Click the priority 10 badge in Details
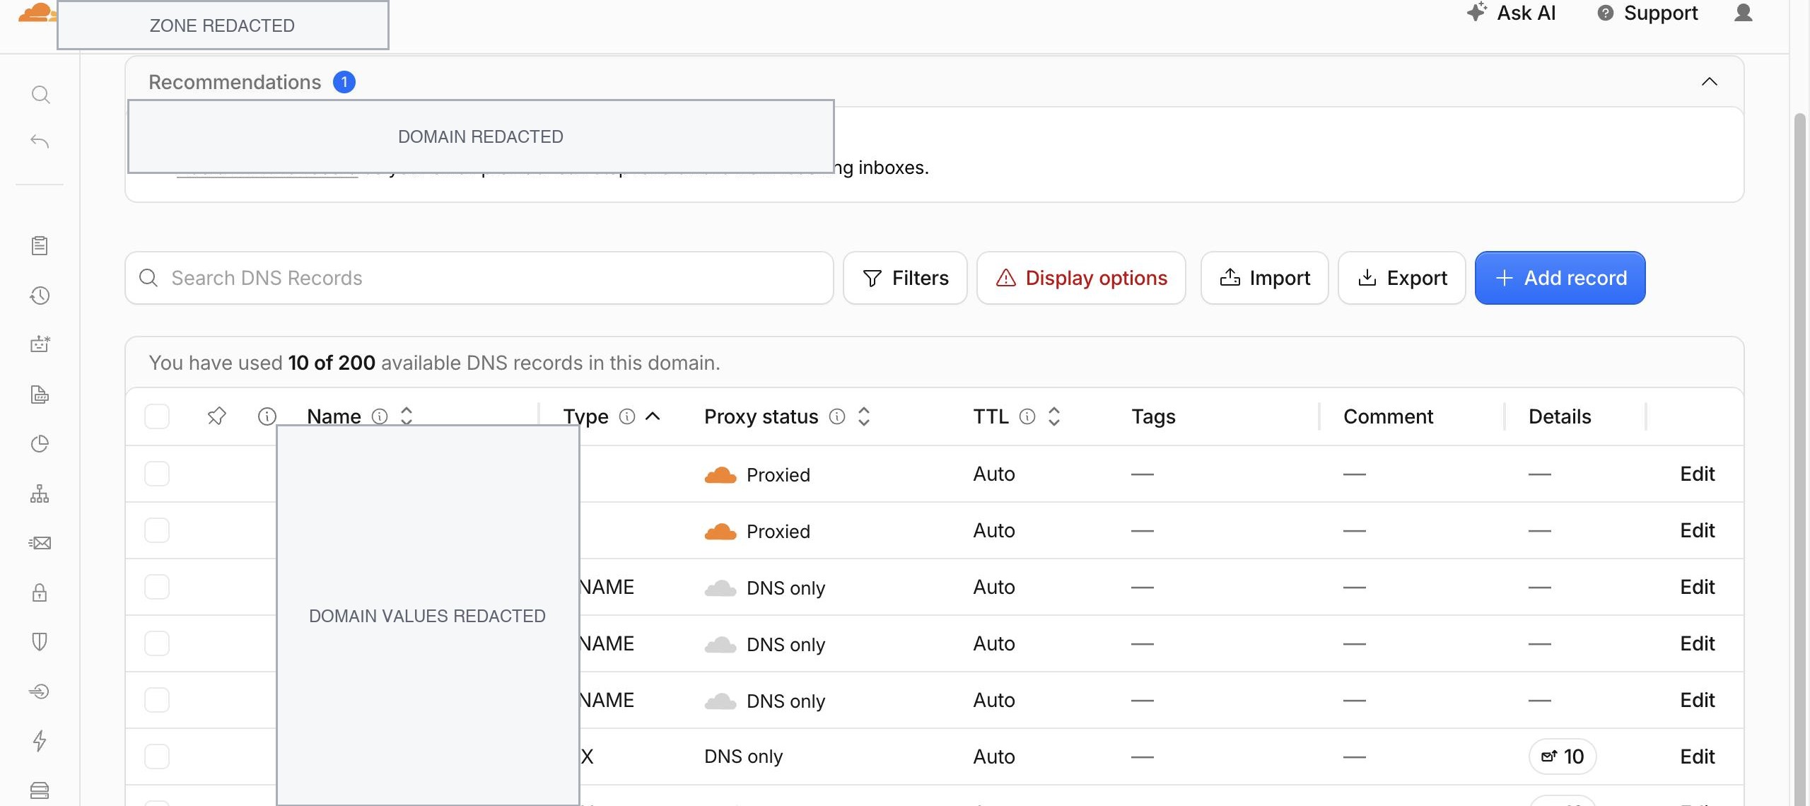 (x=1563, y=757)
